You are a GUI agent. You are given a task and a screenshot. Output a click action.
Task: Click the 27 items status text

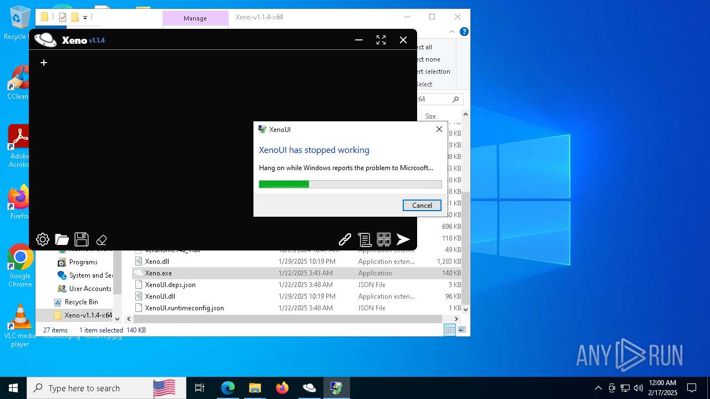(x=55, y=330)
